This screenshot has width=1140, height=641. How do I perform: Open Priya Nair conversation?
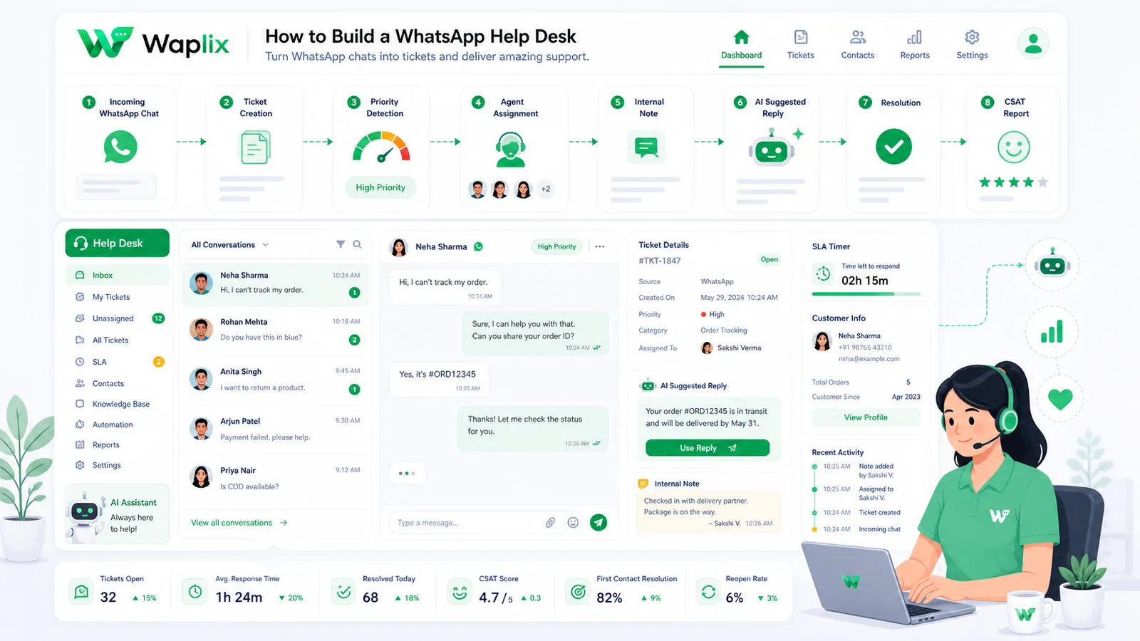pos(275,478)
